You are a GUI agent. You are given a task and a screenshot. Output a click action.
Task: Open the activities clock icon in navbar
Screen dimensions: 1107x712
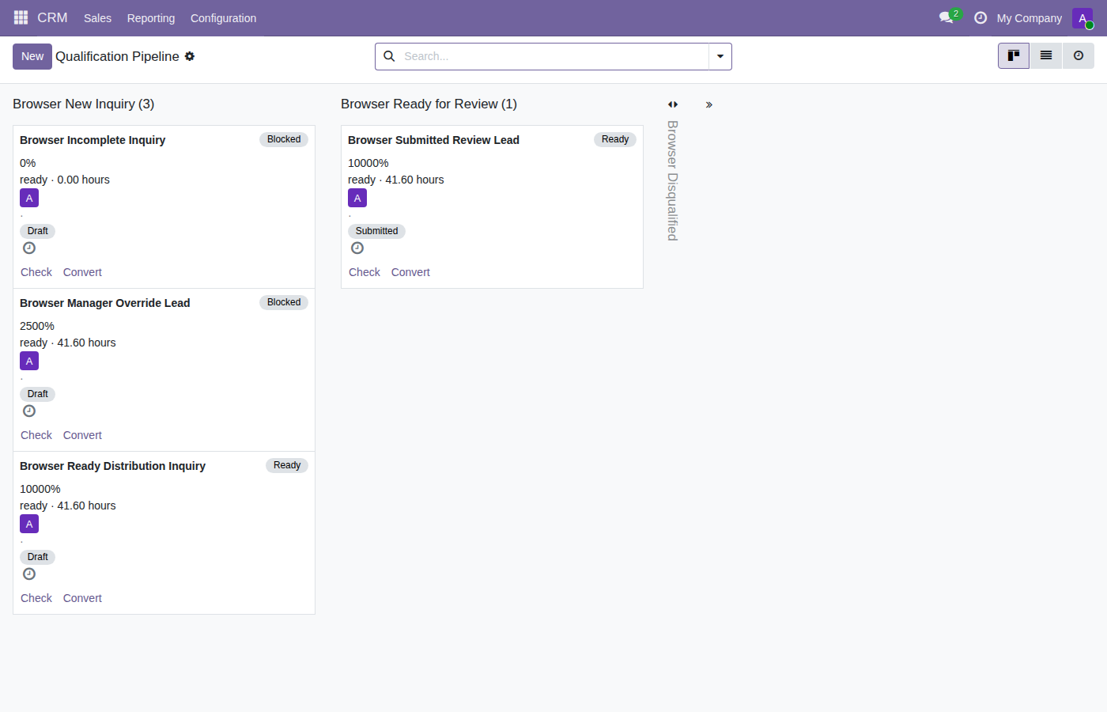click(x=980, y=17)
